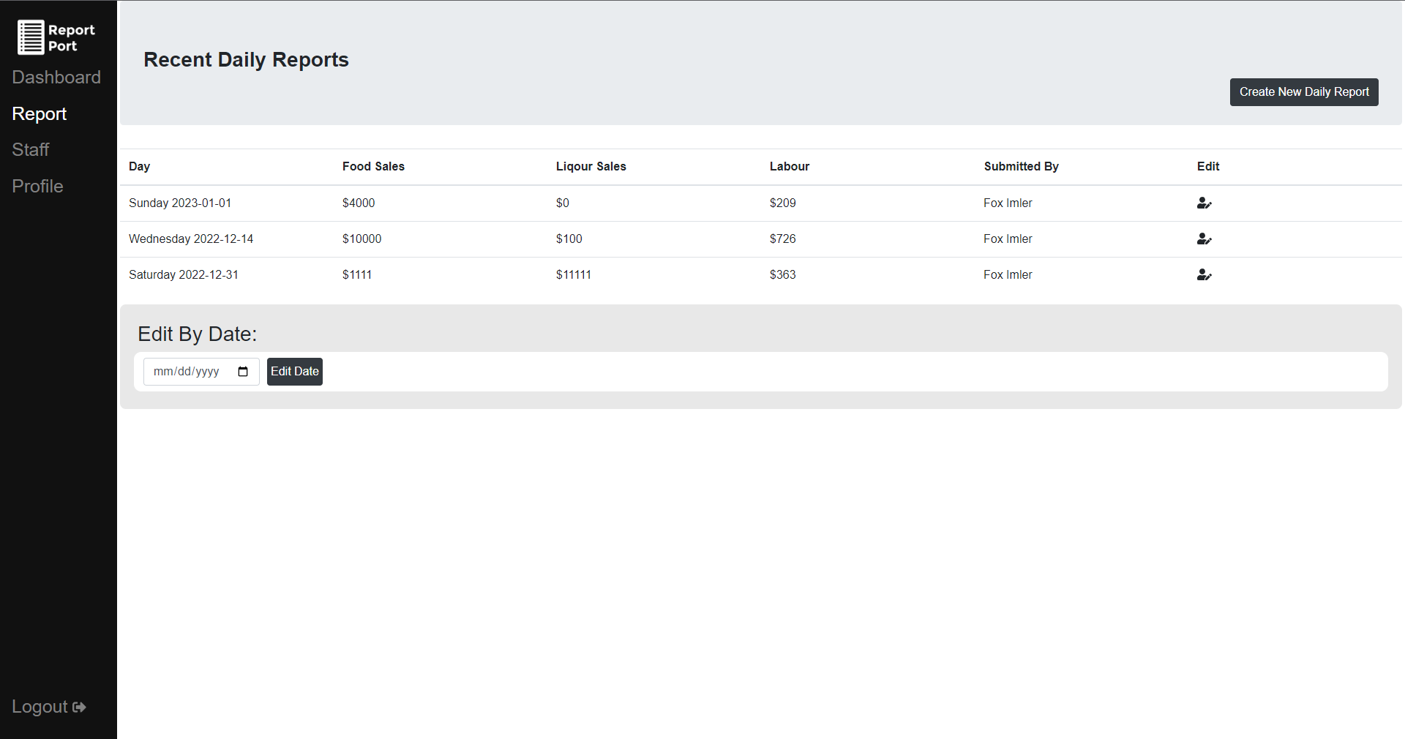Open the Staff page from the sidebar

[31, 149]
